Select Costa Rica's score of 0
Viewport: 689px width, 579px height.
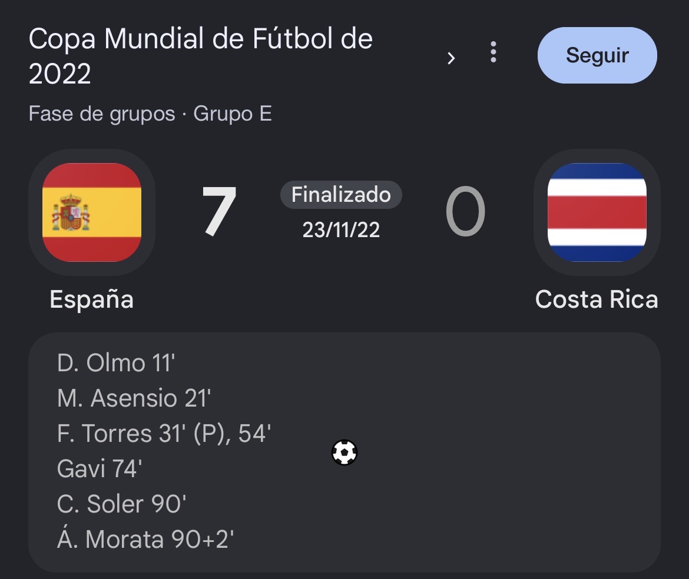(465, 211)
